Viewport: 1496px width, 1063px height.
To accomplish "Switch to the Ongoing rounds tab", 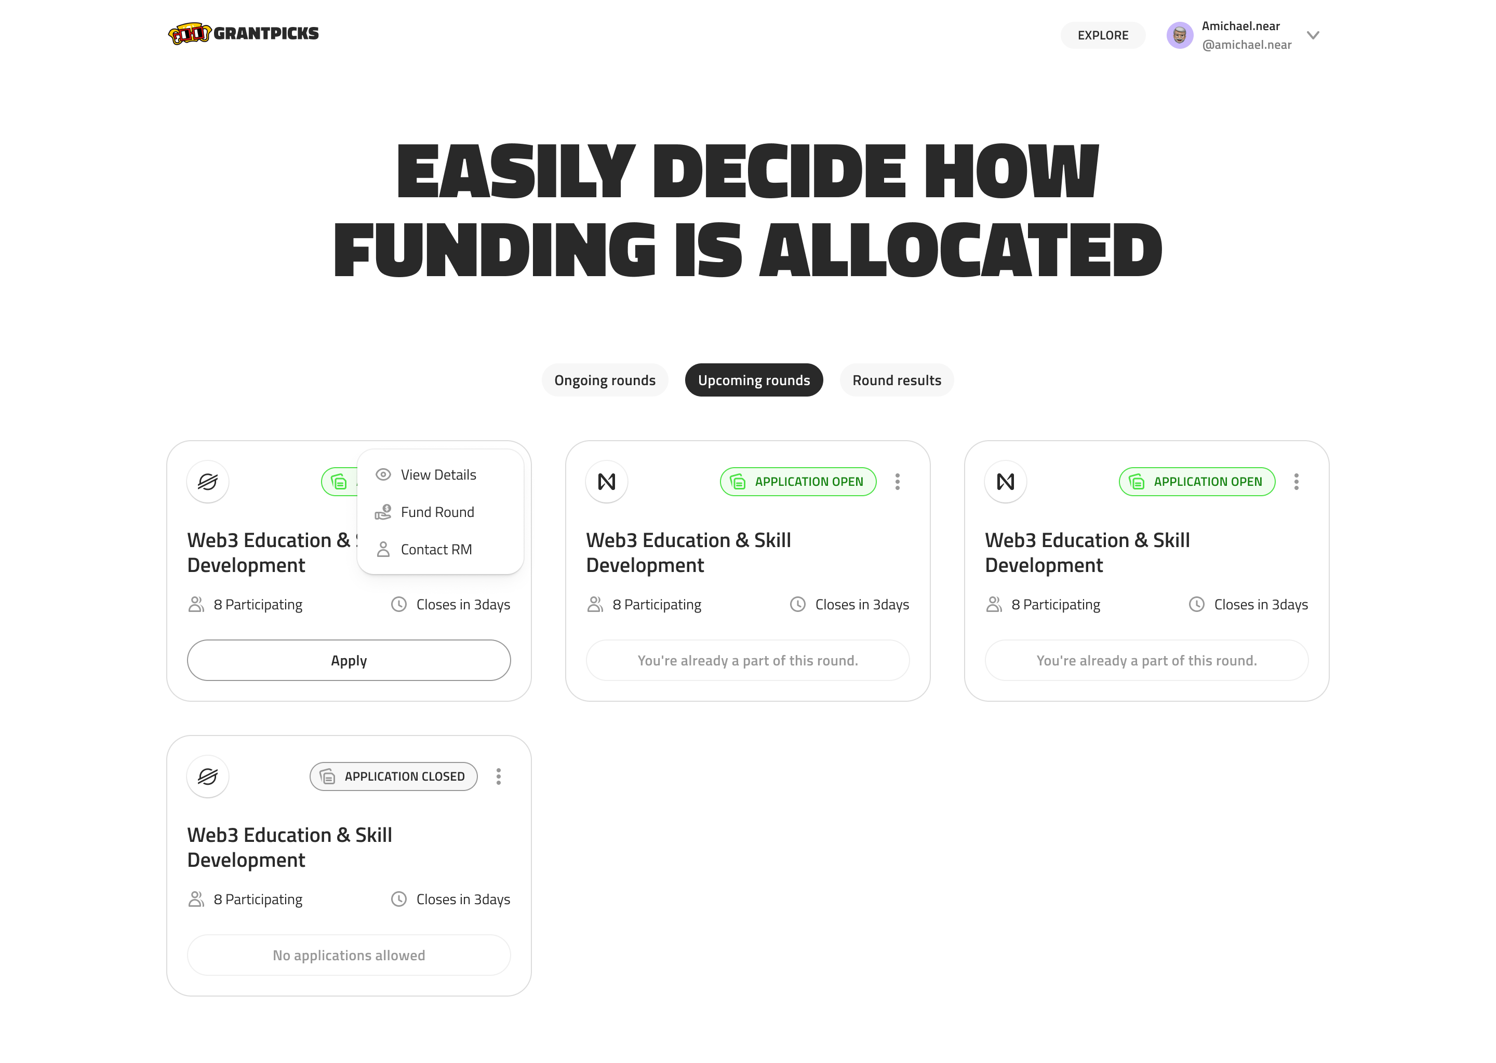I will [605, 380].
